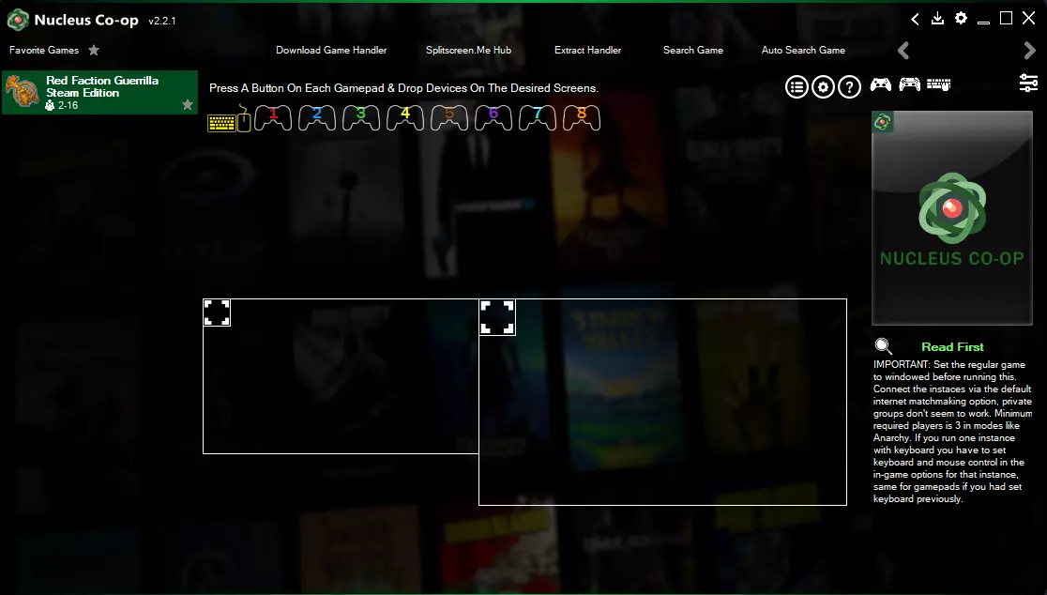Toggle favorite star on Red Faction Guerrilla

[x=188, y=105]
